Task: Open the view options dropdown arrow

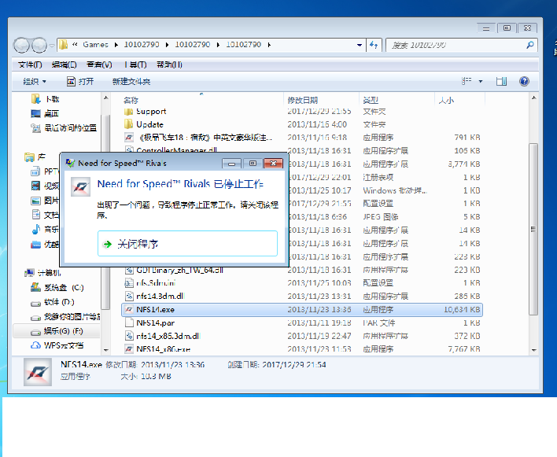Action: [x=481, y=82]
